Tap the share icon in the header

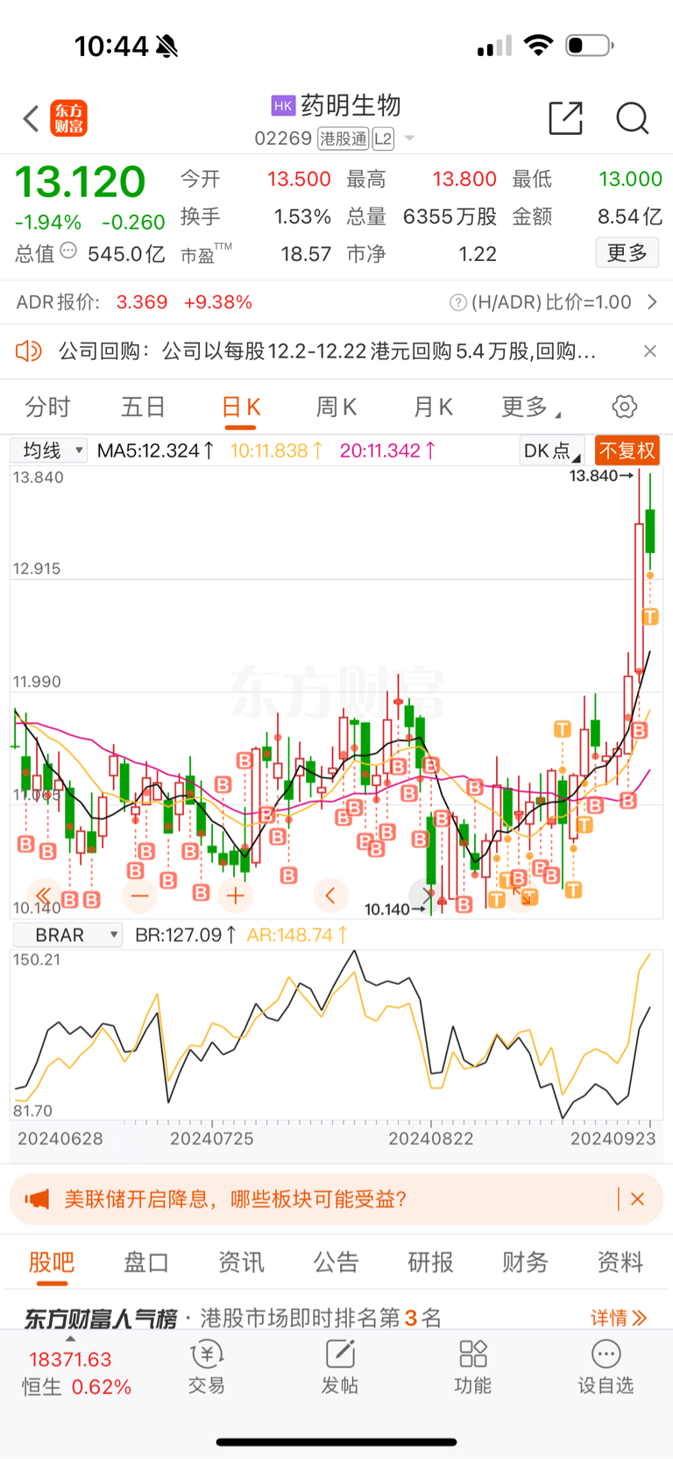point(565,118)
